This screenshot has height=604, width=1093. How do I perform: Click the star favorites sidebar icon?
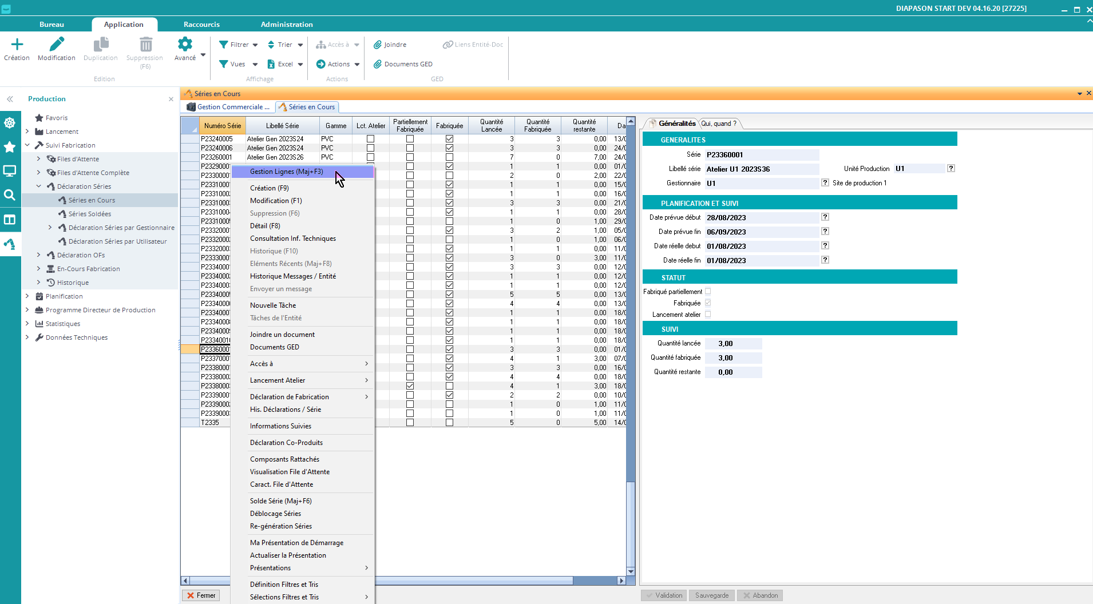(10, 147)
